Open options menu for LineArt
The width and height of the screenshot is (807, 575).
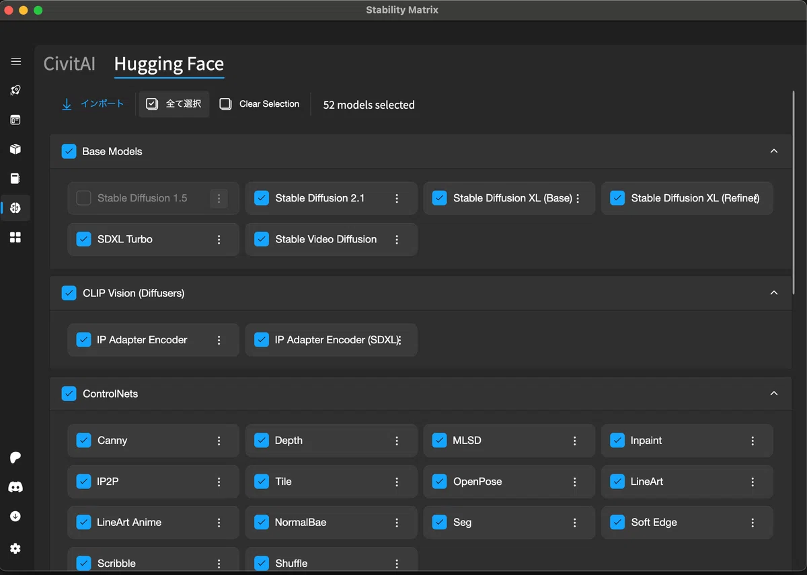(x=753, y=482)
